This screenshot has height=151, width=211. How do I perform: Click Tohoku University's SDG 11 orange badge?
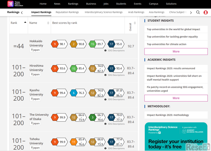[x=74, y=142]
